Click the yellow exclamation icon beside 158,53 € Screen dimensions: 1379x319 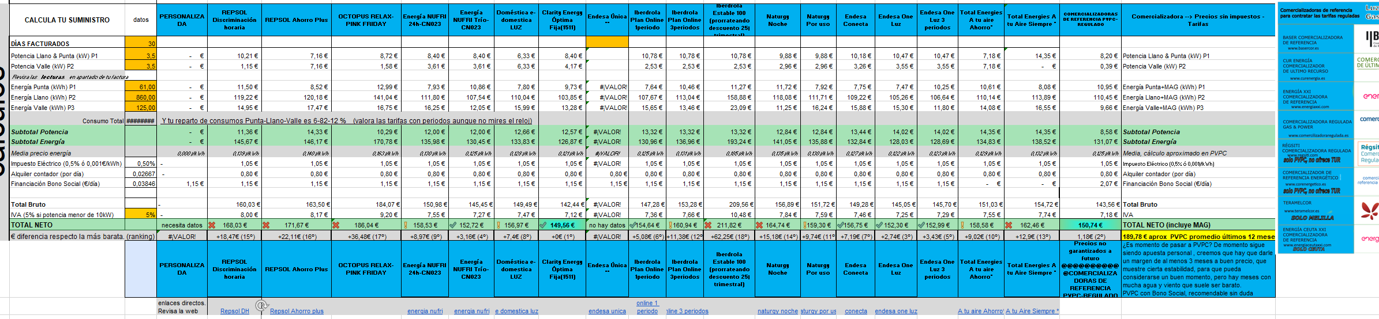[x=406, y=225]
